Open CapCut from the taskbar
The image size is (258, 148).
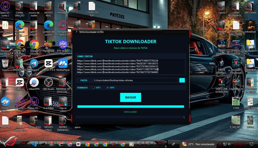(78, 144)
